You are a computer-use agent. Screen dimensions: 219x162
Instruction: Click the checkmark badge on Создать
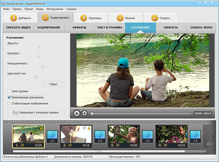pyautogui.click(x=155, y=18)
